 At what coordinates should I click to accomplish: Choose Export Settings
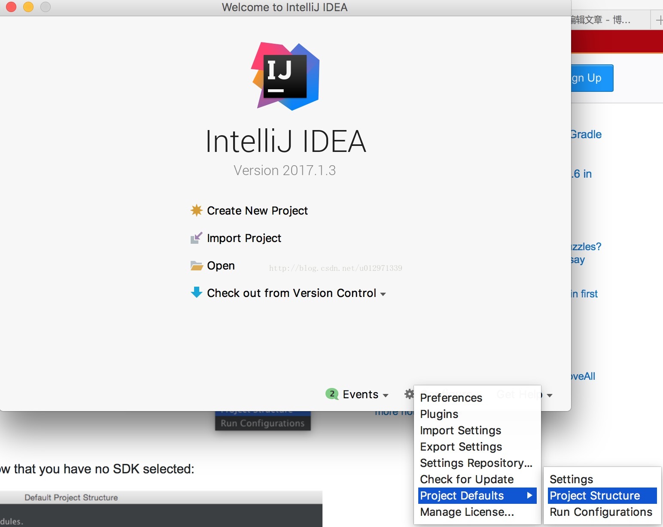pyautogui.click(x=477, y=447)
